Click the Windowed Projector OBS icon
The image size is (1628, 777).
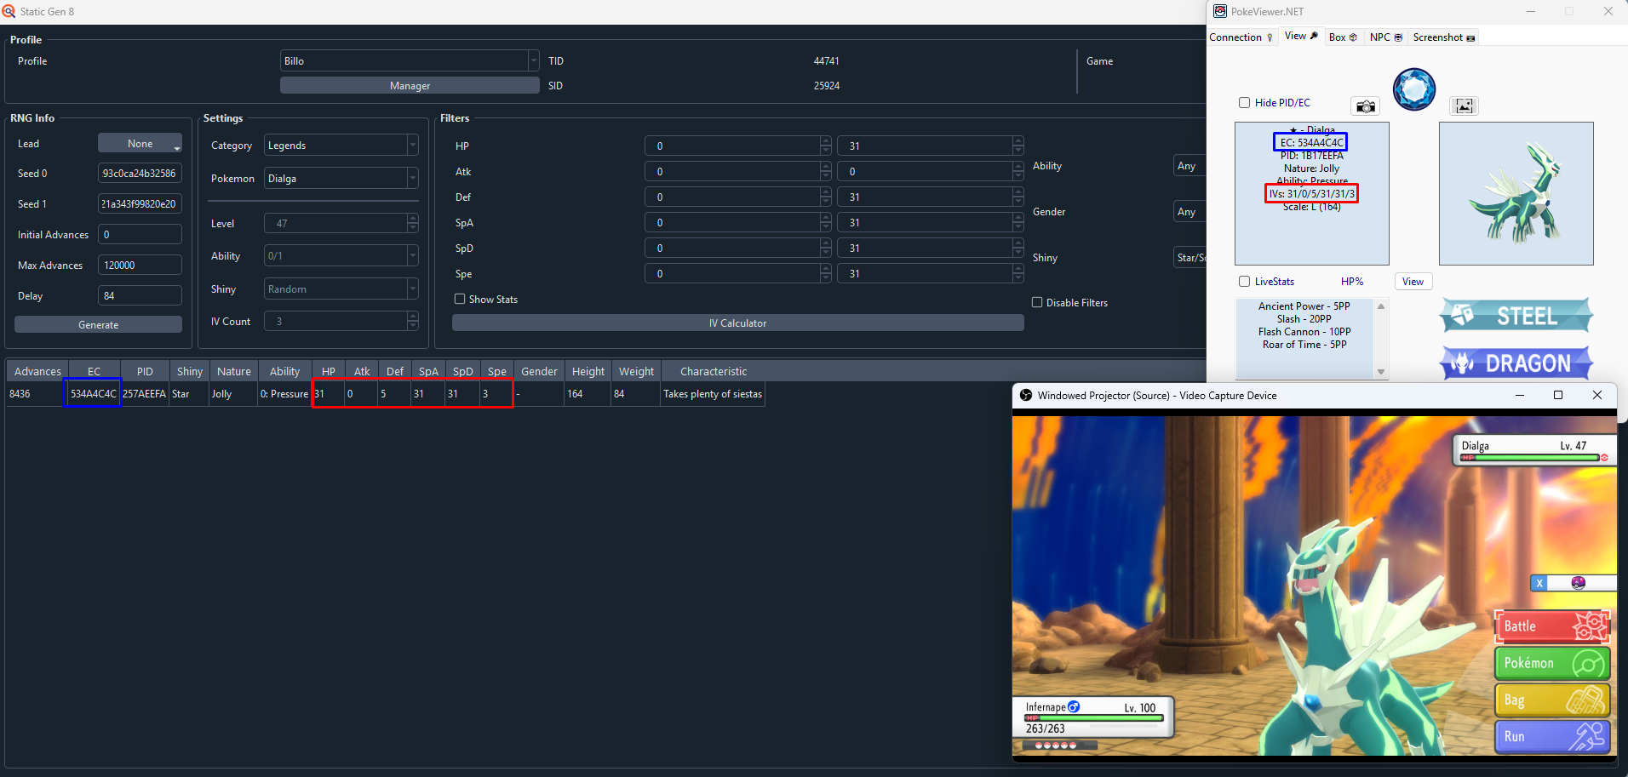[1026, 395]
